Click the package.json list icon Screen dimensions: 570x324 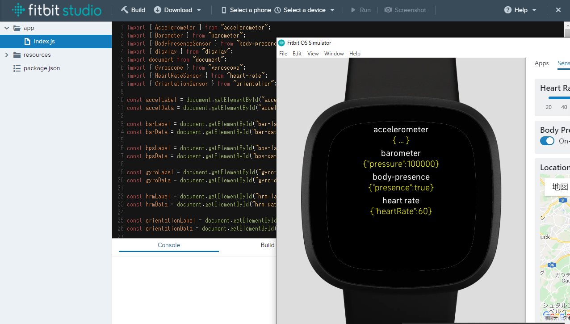17,68
